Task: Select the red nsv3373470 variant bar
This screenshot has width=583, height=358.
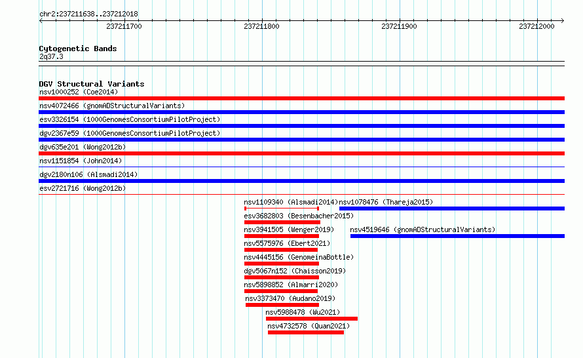Action: [282, 305]
